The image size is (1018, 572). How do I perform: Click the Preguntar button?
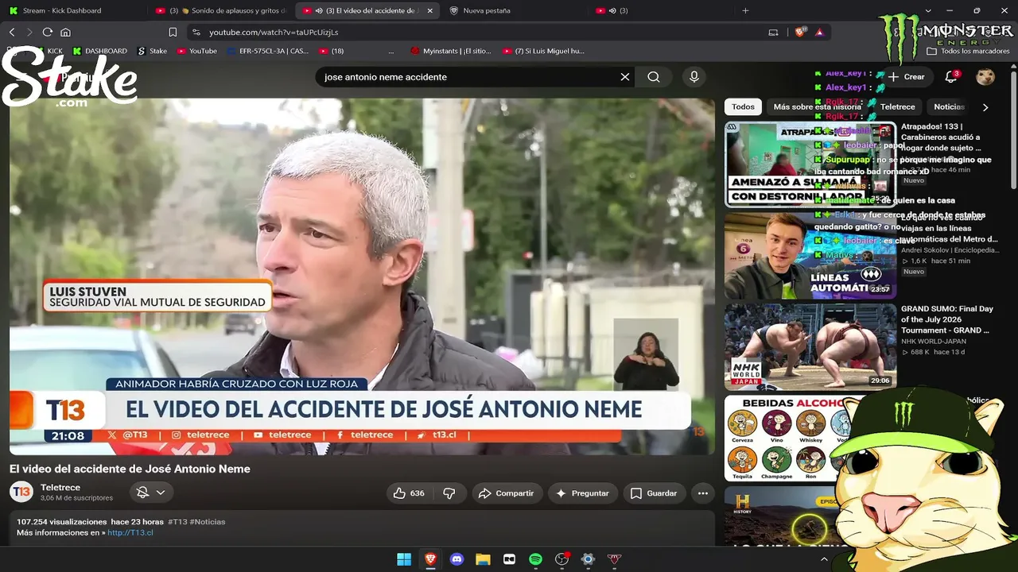(582, 493)
